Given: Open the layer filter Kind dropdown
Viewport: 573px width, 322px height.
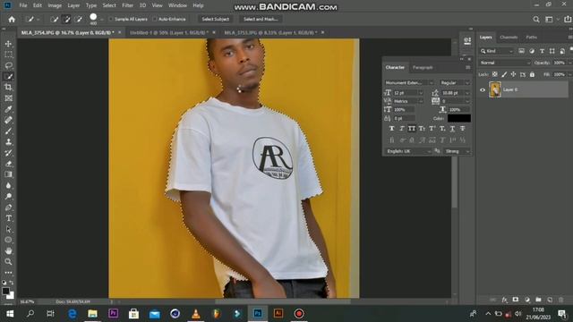Looking at the screenshot, I should pyautogui.click(x=497, y=51).
